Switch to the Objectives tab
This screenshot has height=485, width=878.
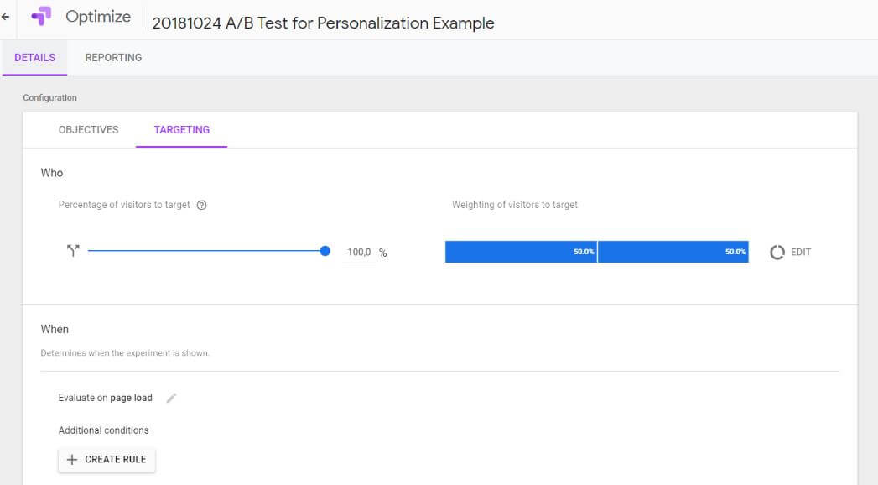tap(88, 130)
